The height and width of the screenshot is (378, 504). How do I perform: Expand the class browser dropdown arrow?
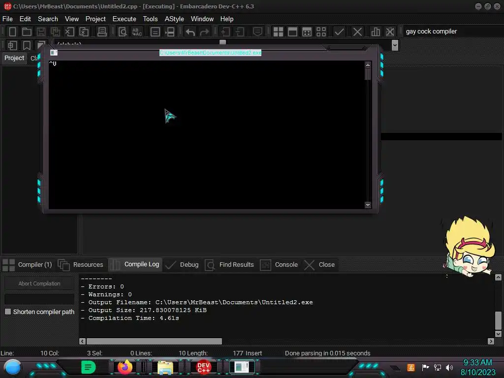tap(395, 45)
